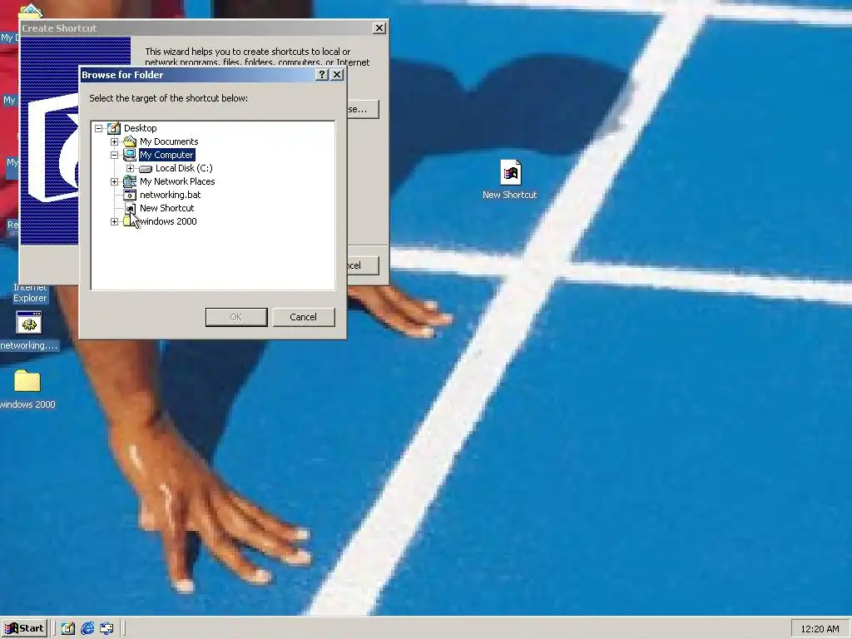Collapse the My Computer node
The image size is (852, 639).
point(114,155)
